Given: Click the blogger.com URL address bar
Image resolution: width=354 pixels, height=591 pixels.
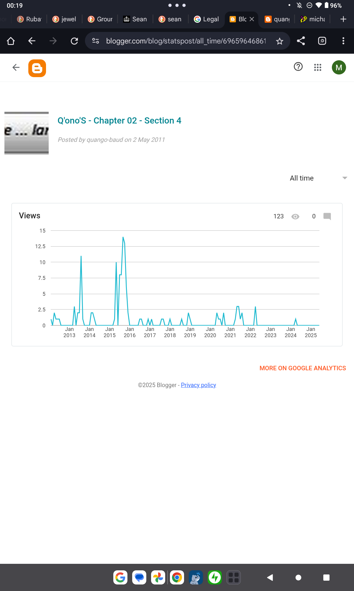Looking at the screenshot, I should [186, 41].
